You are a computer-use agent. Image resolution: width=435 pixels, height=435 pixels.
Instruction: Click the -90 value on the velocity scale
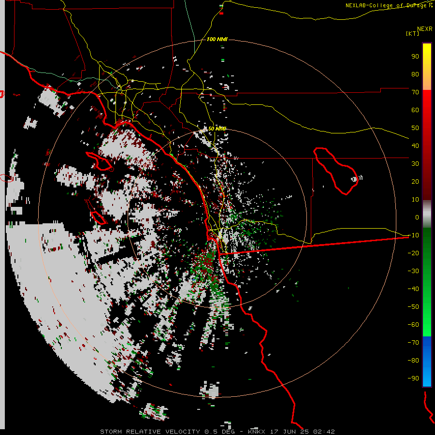point(413,378)
